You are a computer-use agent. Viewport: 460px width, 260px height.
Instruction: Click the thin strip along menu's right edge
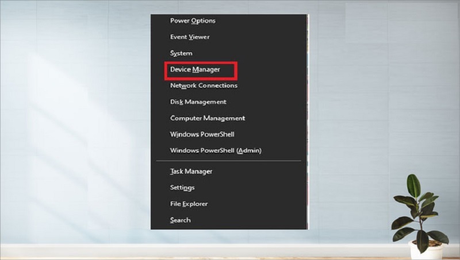pos(308,115)
